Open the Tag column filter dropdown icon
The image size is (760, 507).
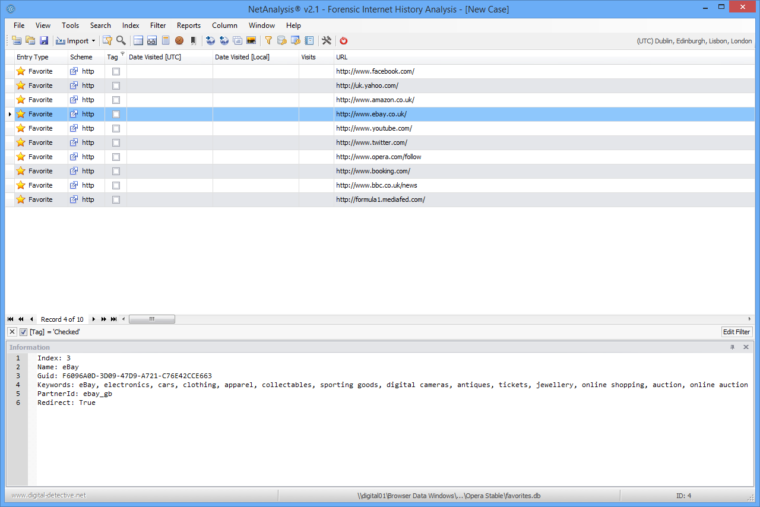point(122,54)
